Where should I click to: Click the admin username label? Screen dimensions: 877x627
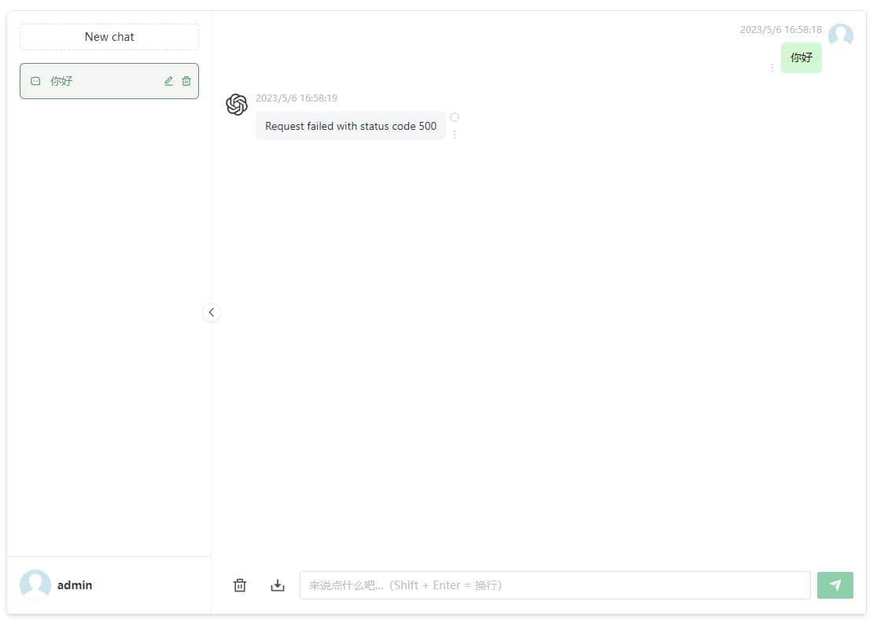75,585
